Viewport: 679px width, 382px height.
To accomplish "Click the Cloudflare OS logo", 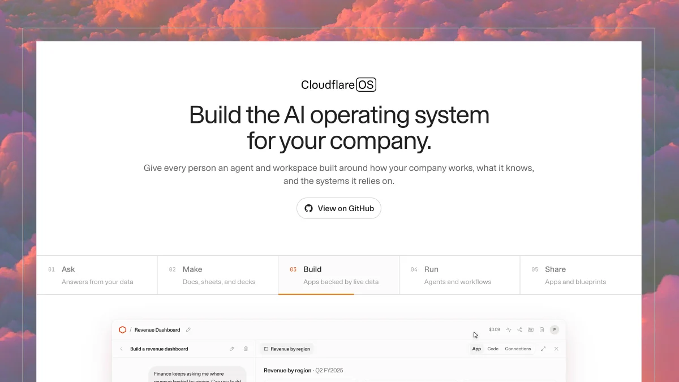I will coord(338,85).
